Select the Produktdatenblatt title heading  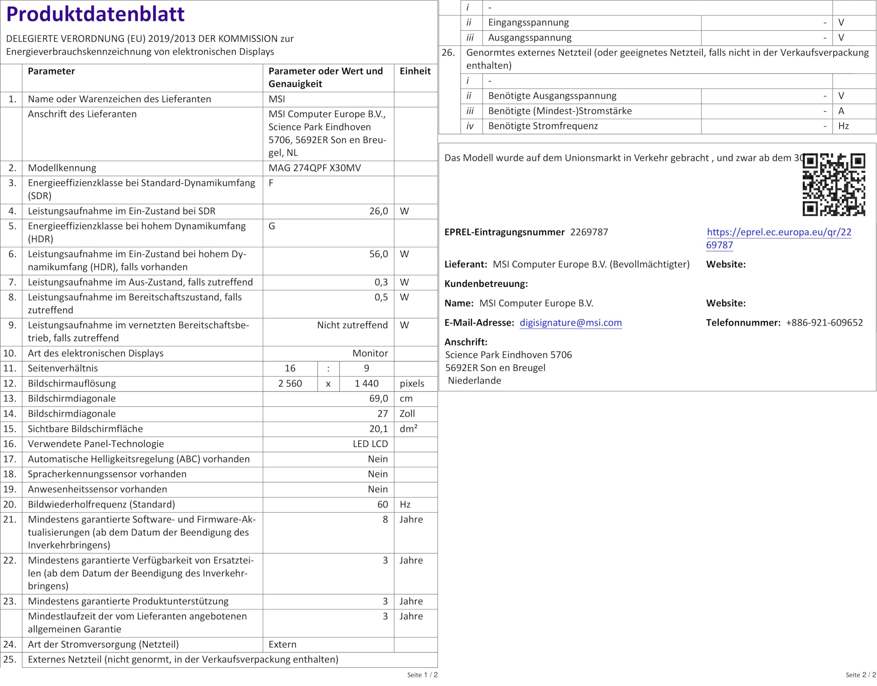(x=95, y=14)
